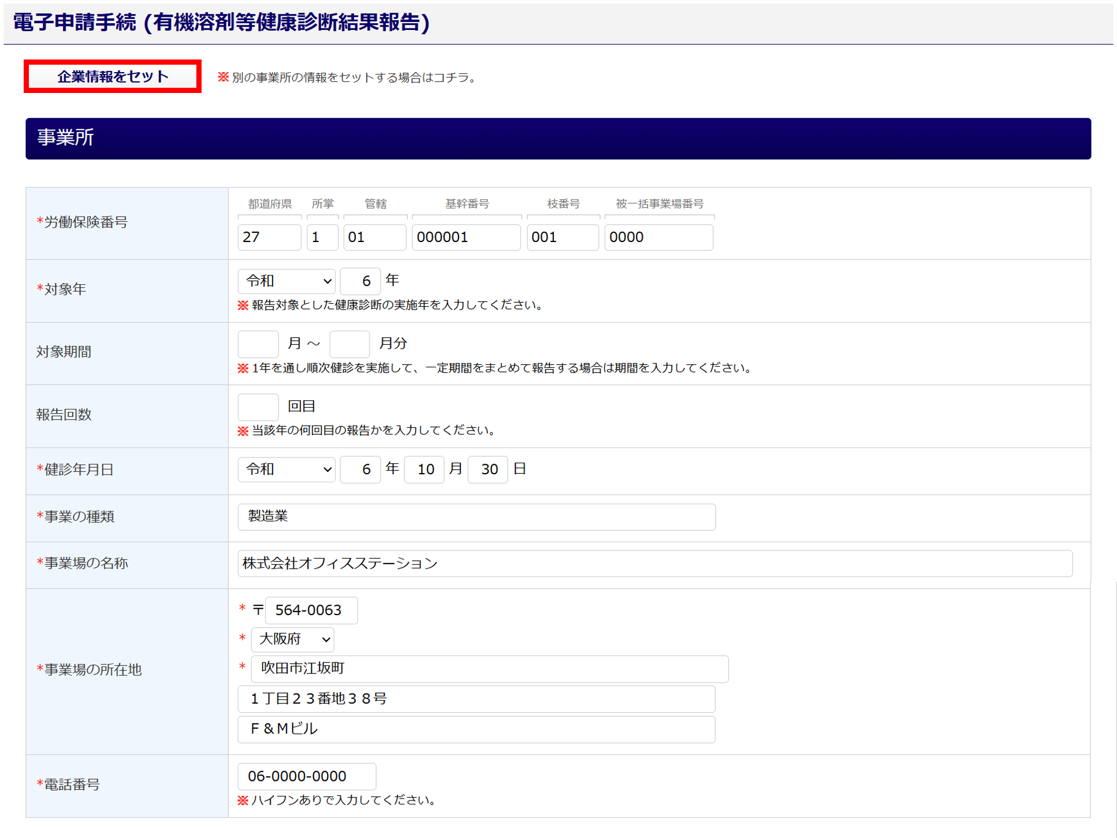Click the 健診年月日 day field showing 30
1117x838 pixels.
click(x=488, y=470)
